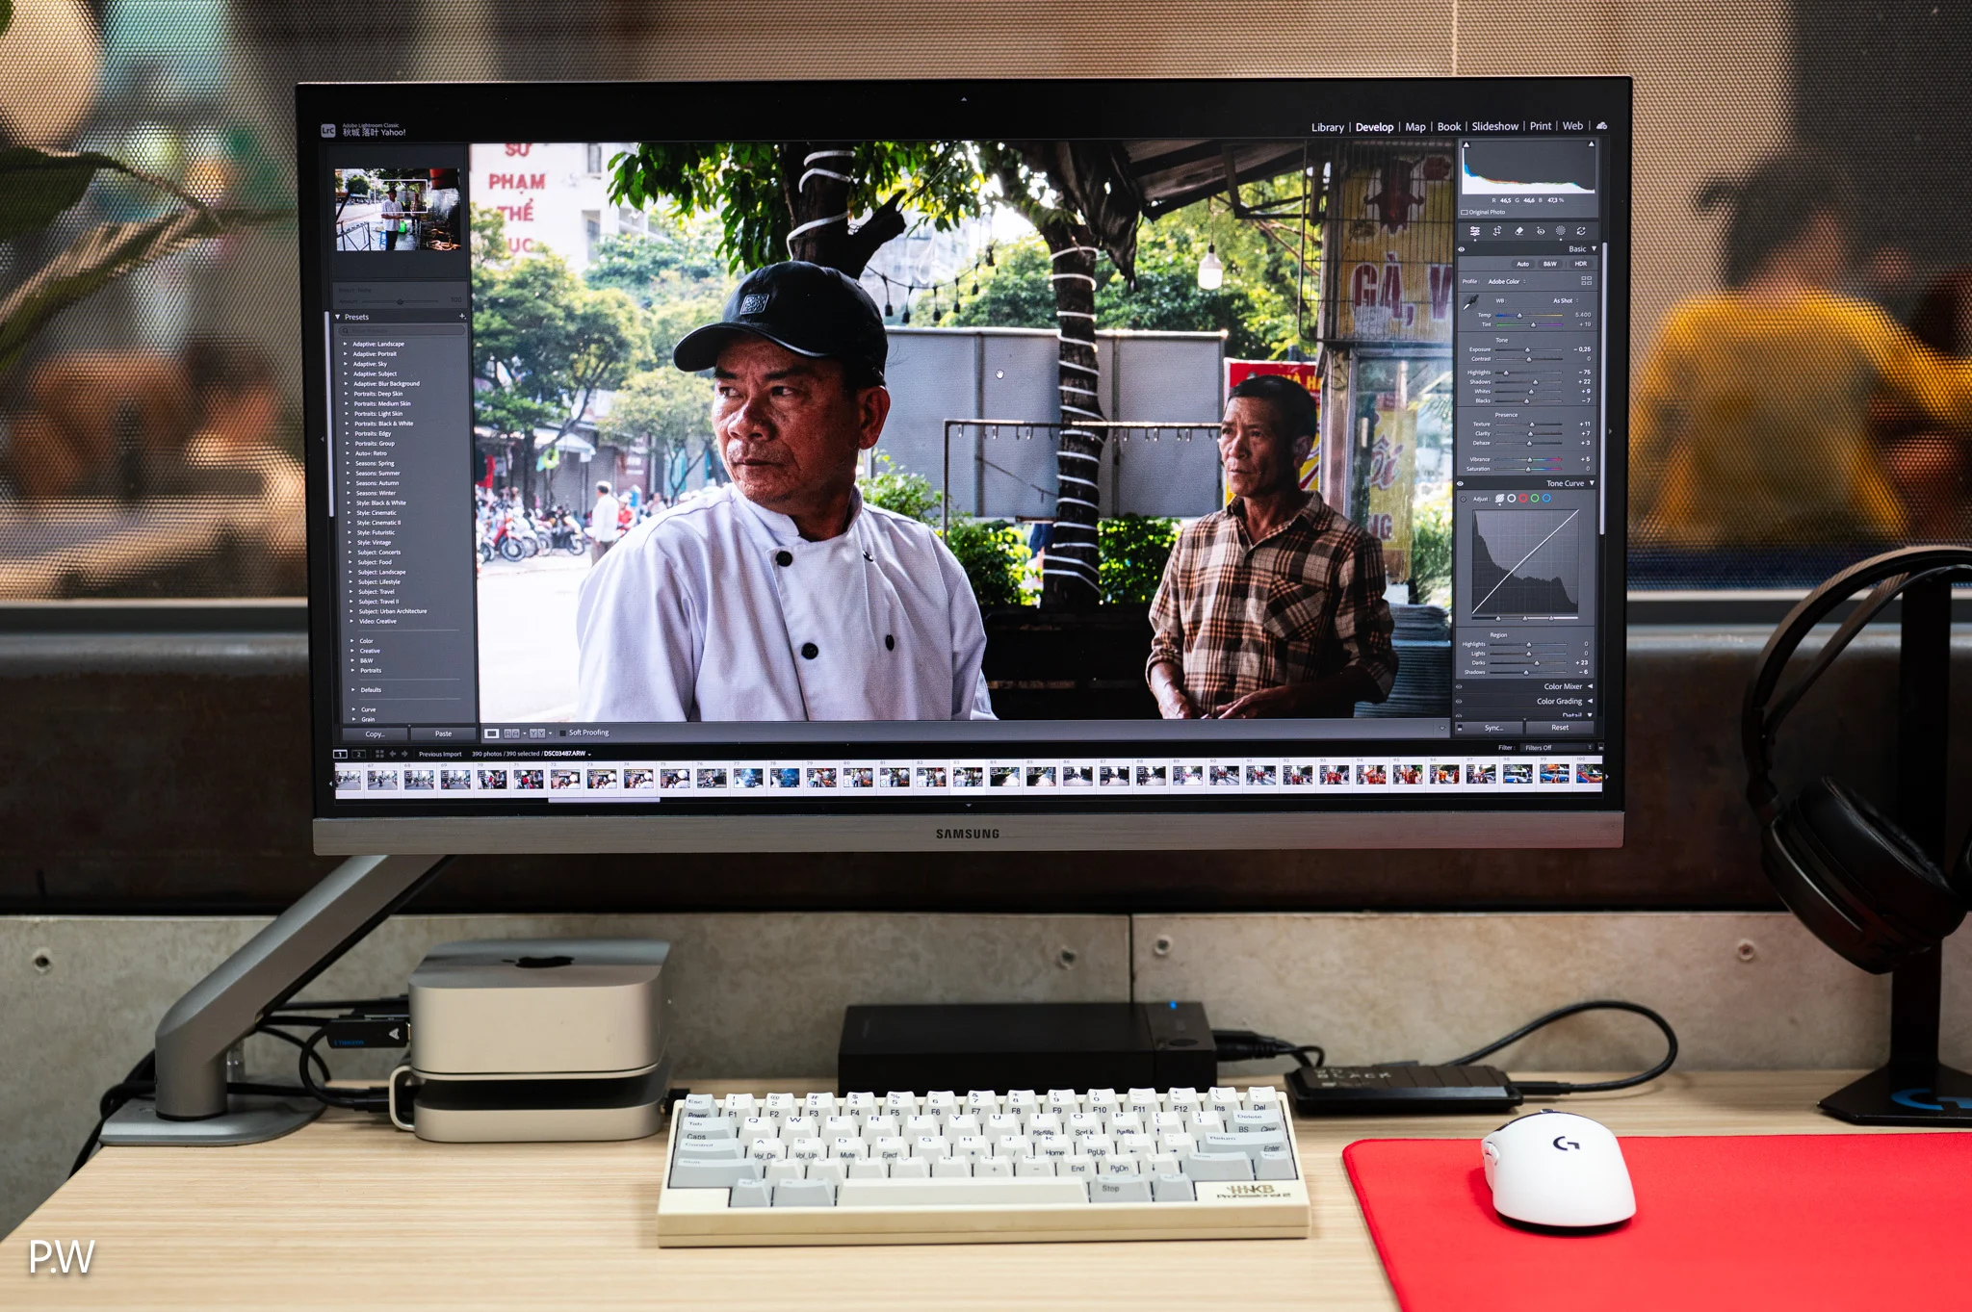Open grid view icon in filmstrip bar

[379, 754]
